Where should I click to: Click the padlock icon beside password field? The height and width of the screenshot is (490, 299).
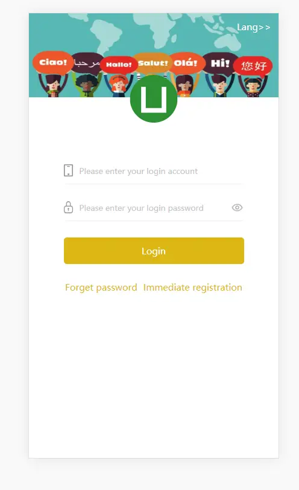(68, 207)
